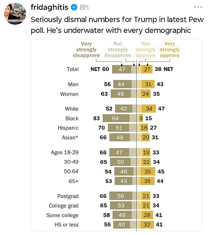Click the Very strongly disapprove legend label

coord(86,49)
